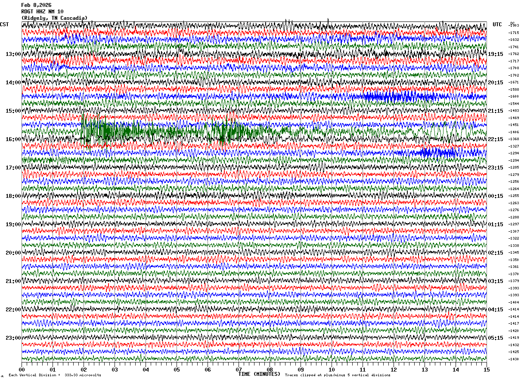The width and height of the screenshot is (521, 381).
Task: Click the DC offset value -1404
Action: point(514,302)
